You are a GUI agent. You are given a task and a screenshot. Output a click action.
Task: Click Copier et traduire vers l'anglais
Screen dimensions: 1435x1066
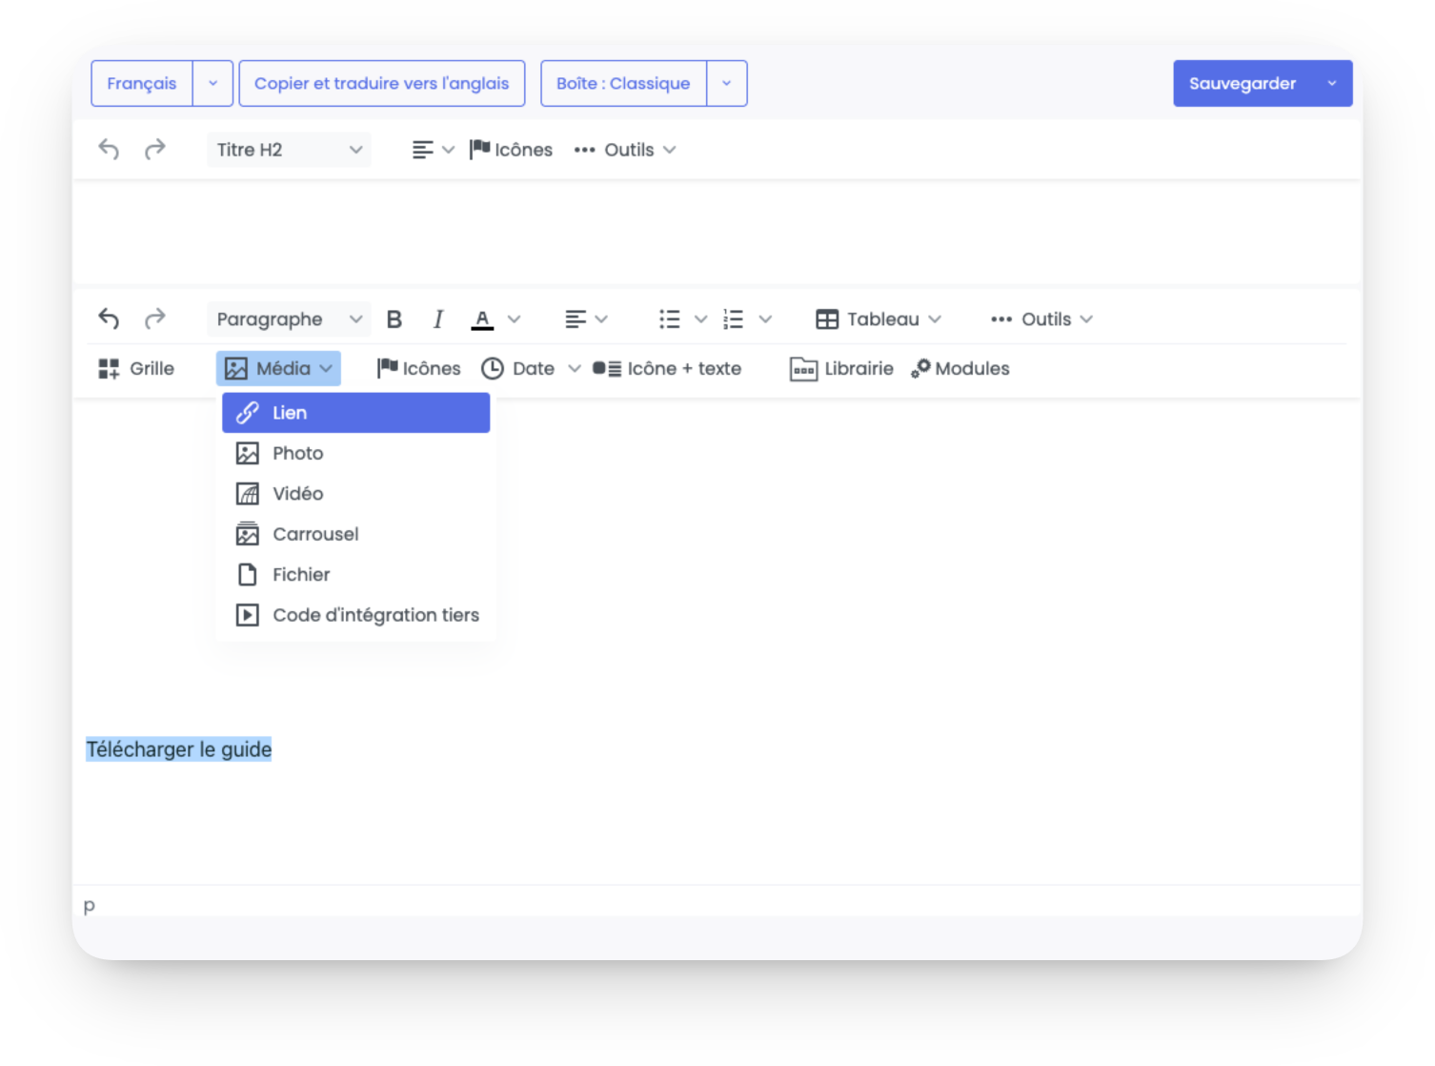pos(382,84)
